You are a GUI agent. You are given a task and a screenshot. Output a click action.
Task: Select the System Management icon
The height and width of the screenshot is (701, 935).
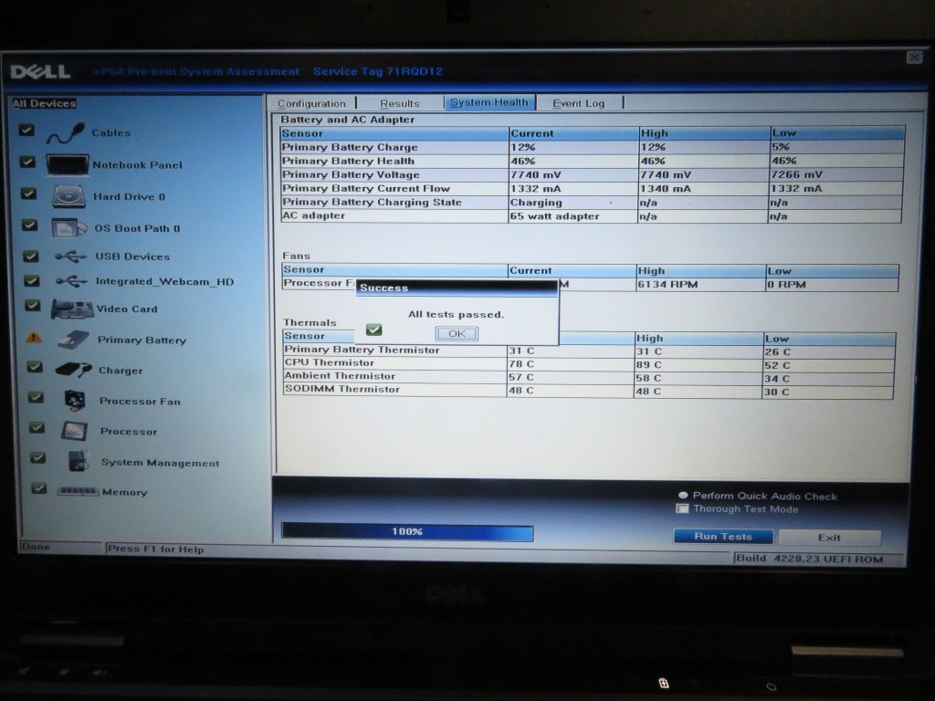79,461
